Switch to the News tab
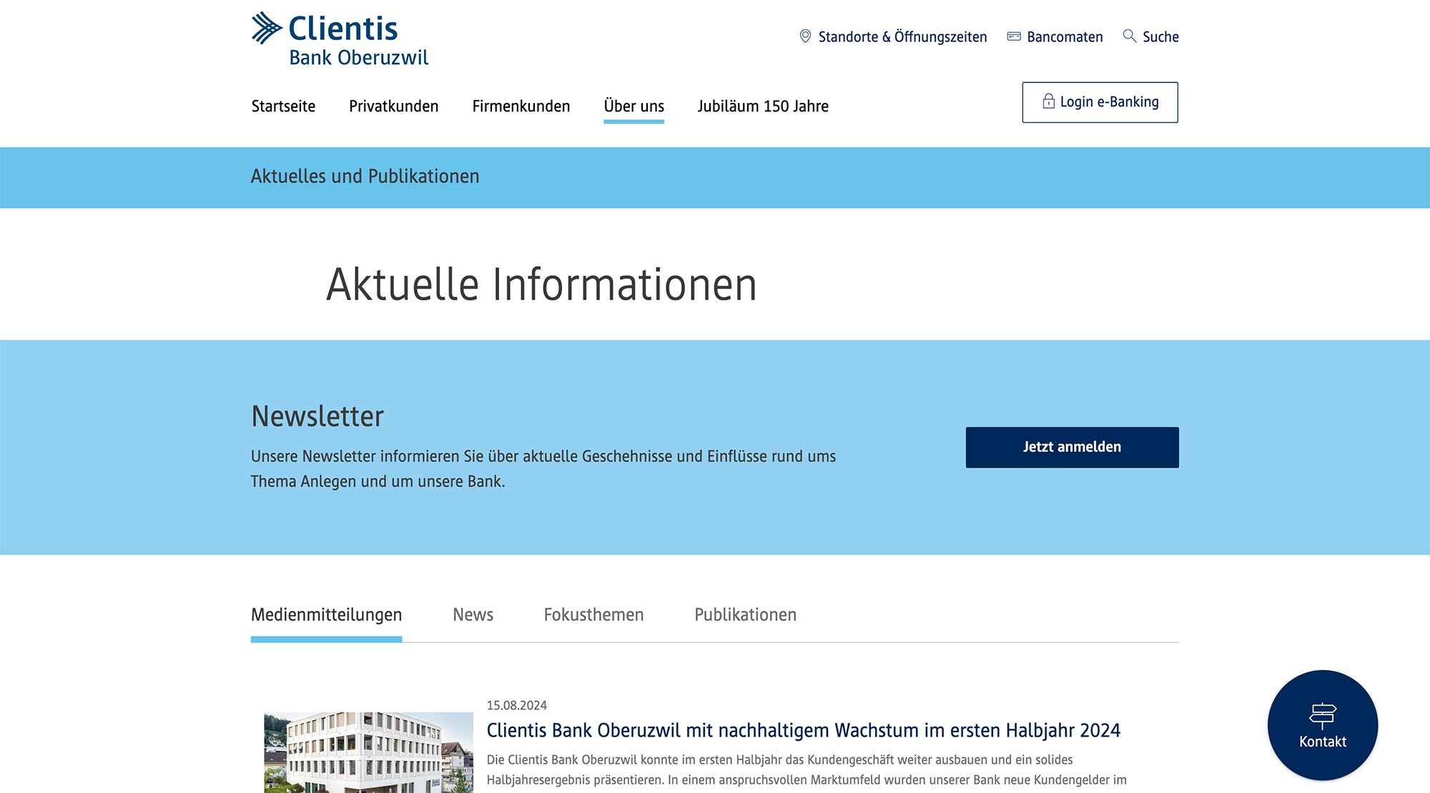 [x=473, y=615]
